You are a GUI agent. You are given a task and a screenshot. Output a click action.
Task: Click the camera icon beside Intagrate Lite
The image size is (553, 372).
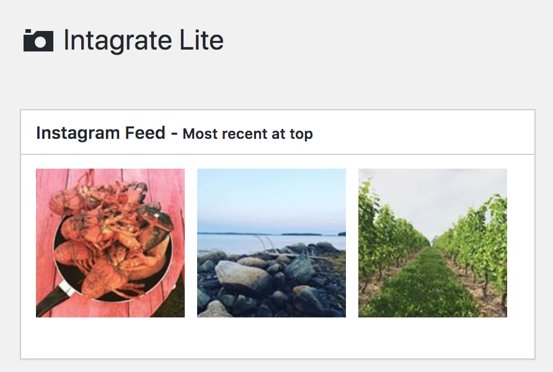[38, 40]
